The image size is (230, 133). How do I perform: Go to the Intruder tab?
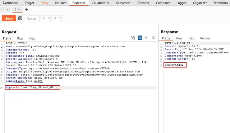60,3
